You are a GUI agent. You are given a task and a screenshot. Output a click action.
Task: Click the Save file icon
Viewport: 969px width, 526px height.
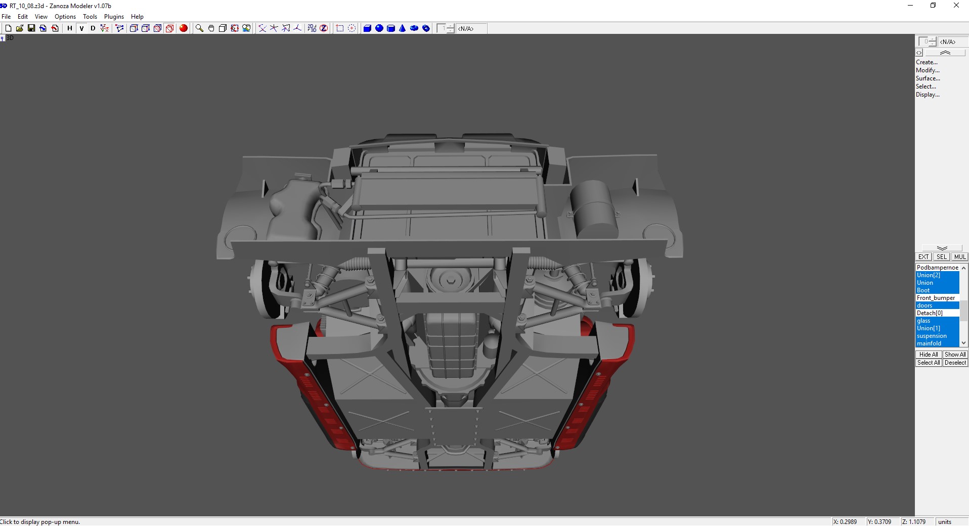(31, 28)
